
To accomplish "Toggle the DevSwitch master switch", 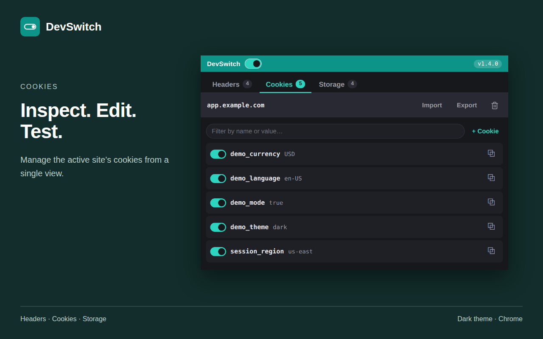I will [x=253, y=64].
